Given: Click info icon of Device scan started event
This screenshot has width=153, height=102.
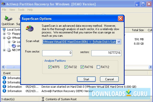Looking at the screenshot, I should [4, 86].
